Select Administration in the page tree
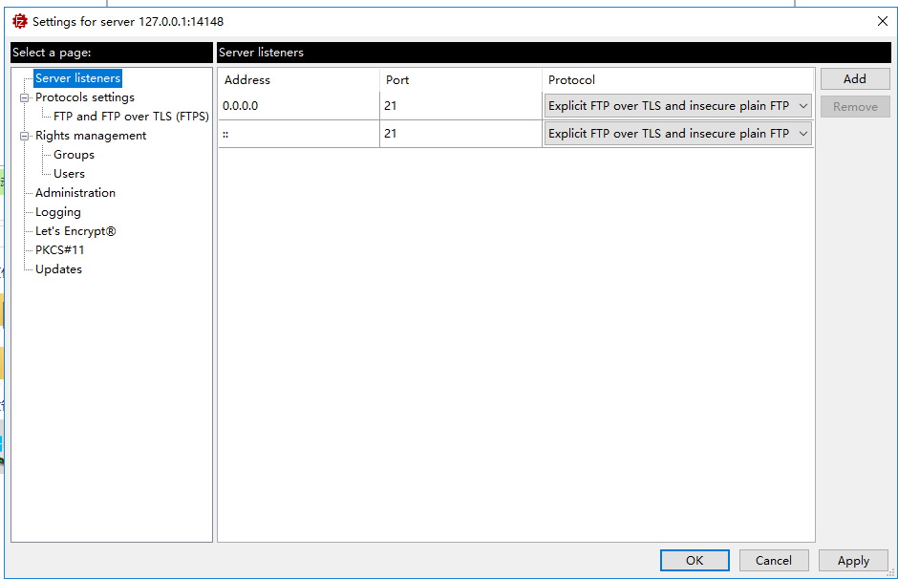The image size is (898, 579). 75,193
